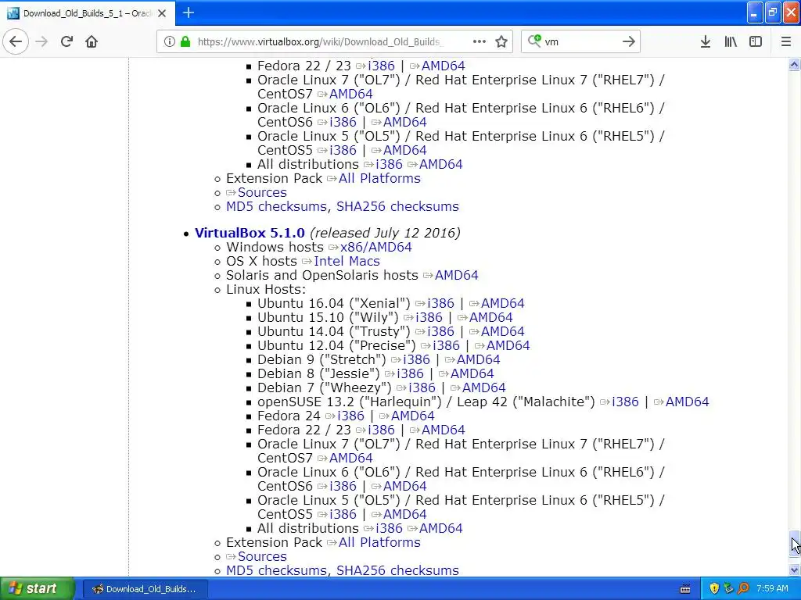Image resolution: width=801 pixels, height=600 pixels.
Task: Open the Library bookmarks and history icon
Action: tap(731, 41)
